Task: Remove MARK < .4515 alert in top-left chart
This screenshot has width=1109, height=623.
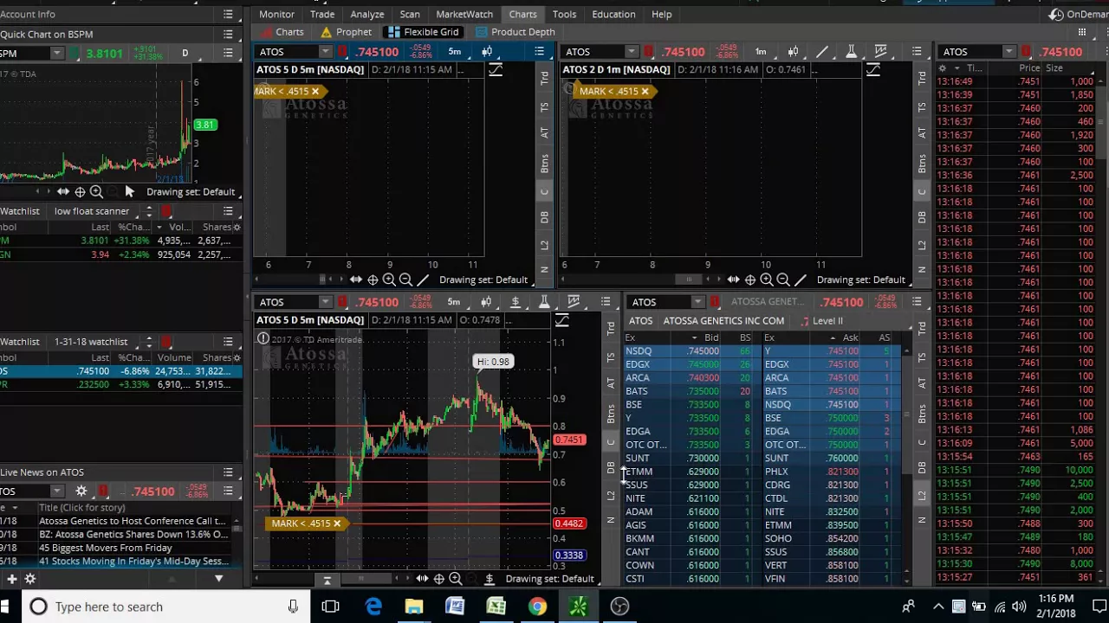Action: point(315,92)
